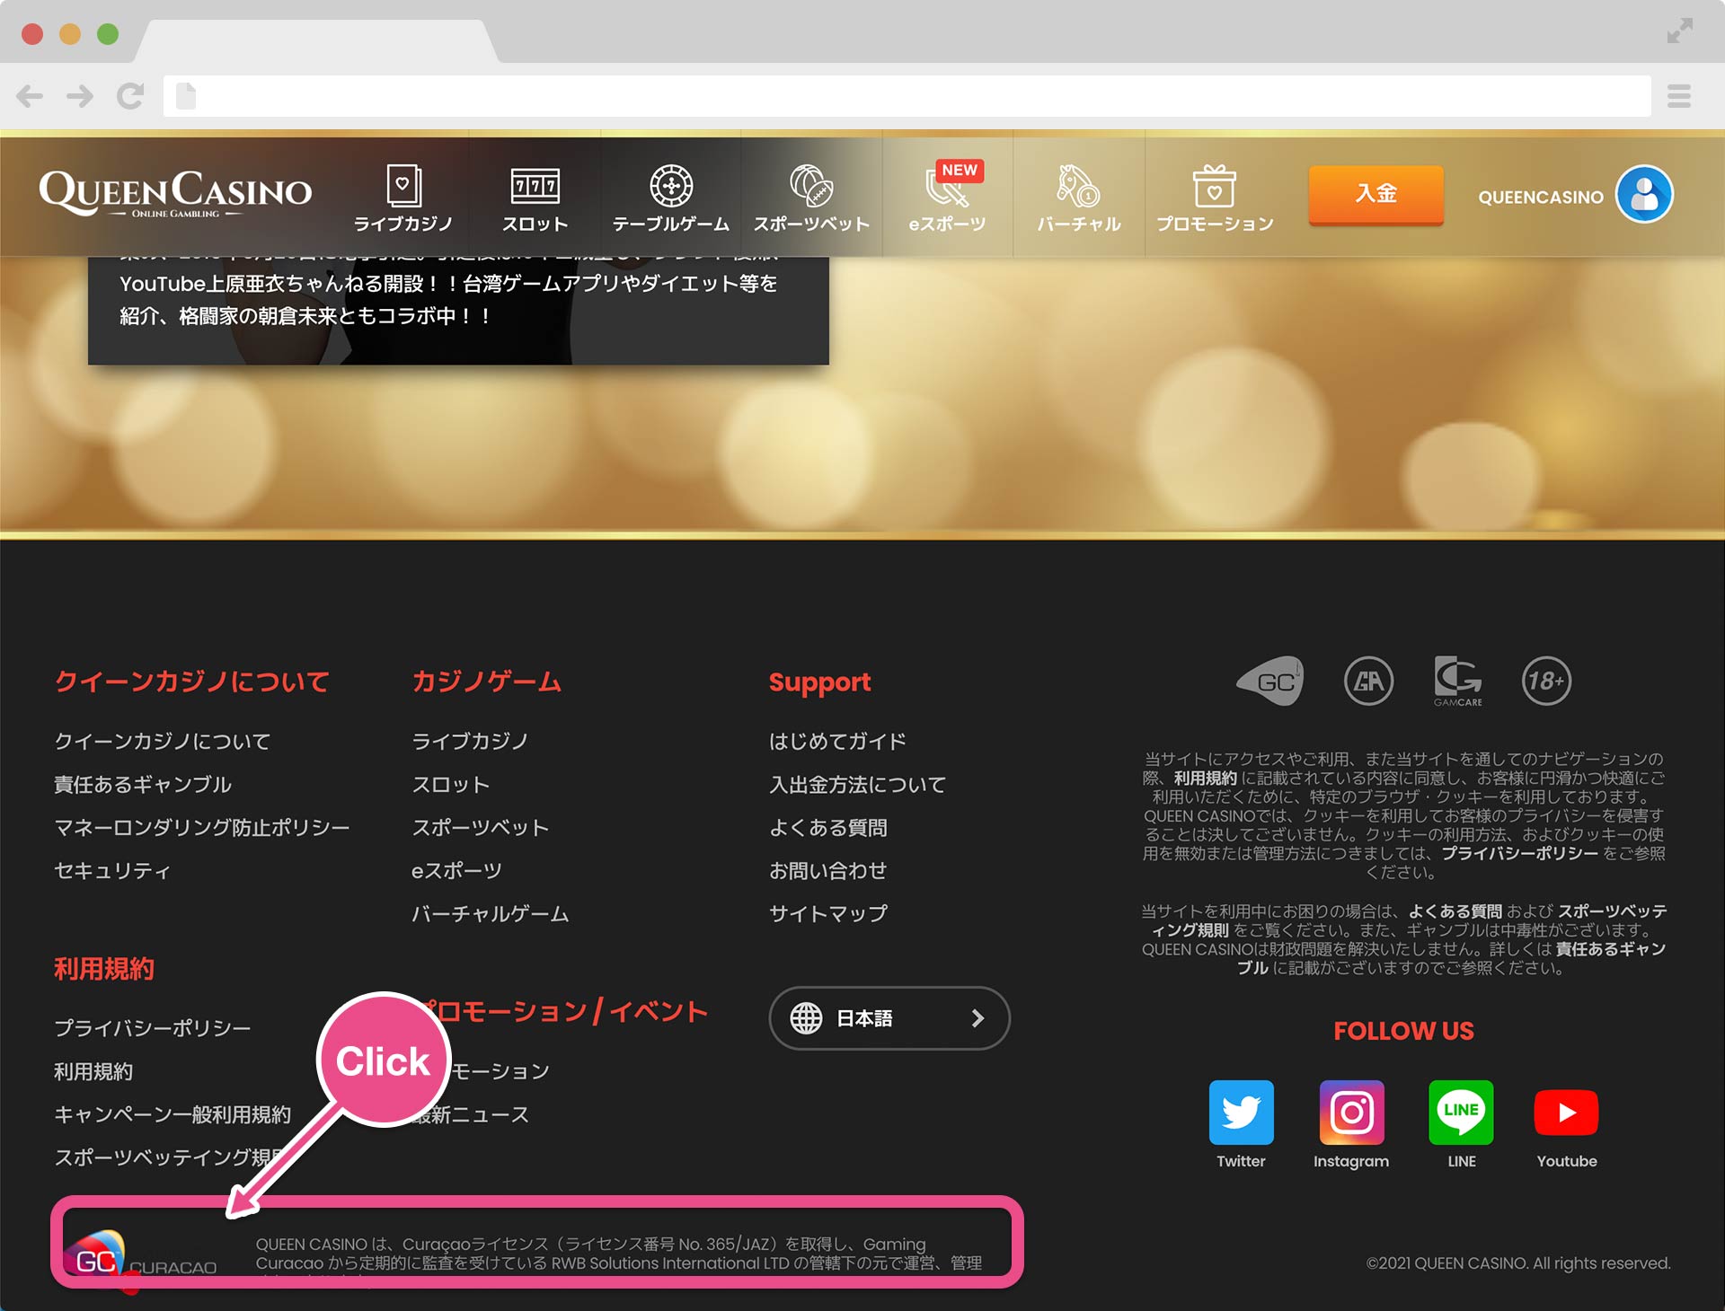The width and height of the screenshot is (1725, 1311).
Task: Open the よくある質問 support link
Action: pyautogui.click(x=827, y=827)
